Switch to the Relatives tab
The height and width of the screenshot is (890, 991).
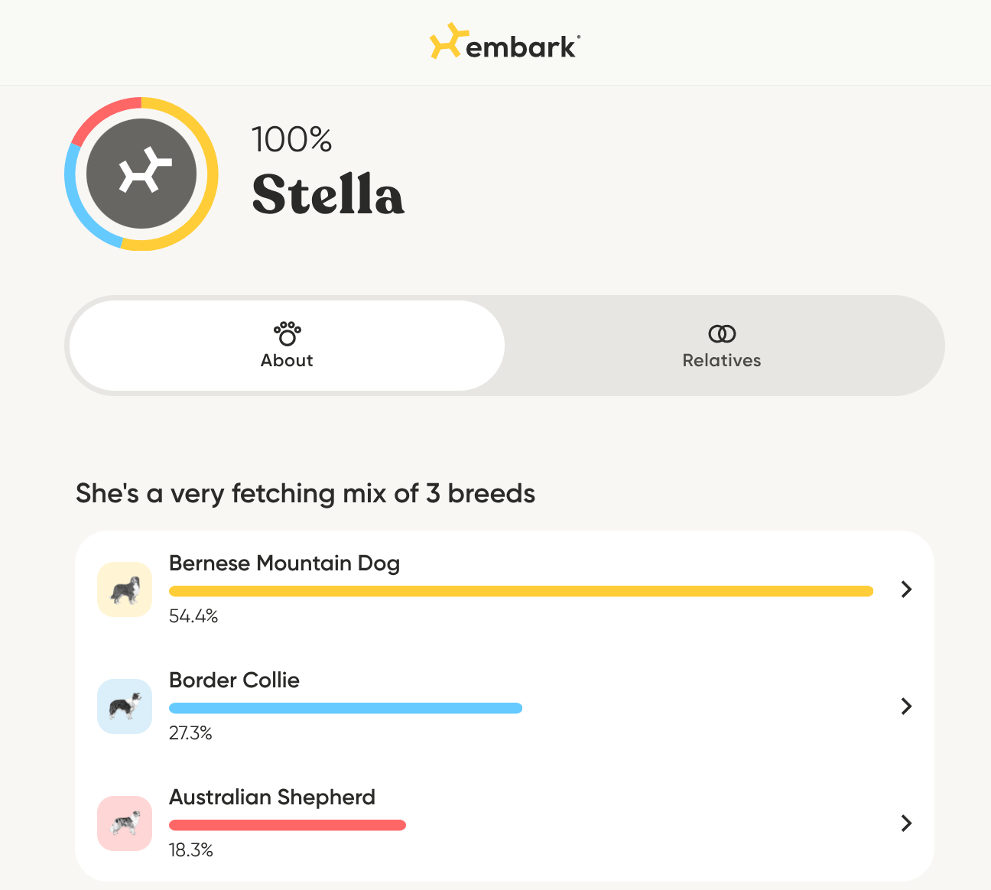(721, 346)
